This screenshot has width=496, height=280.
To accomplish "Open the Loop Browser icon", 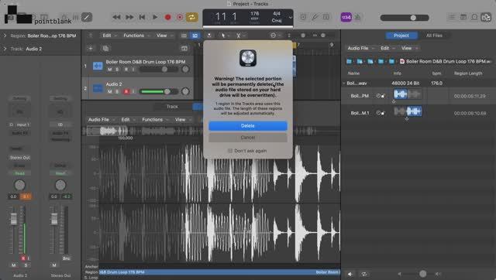I will tap(474, 17).
